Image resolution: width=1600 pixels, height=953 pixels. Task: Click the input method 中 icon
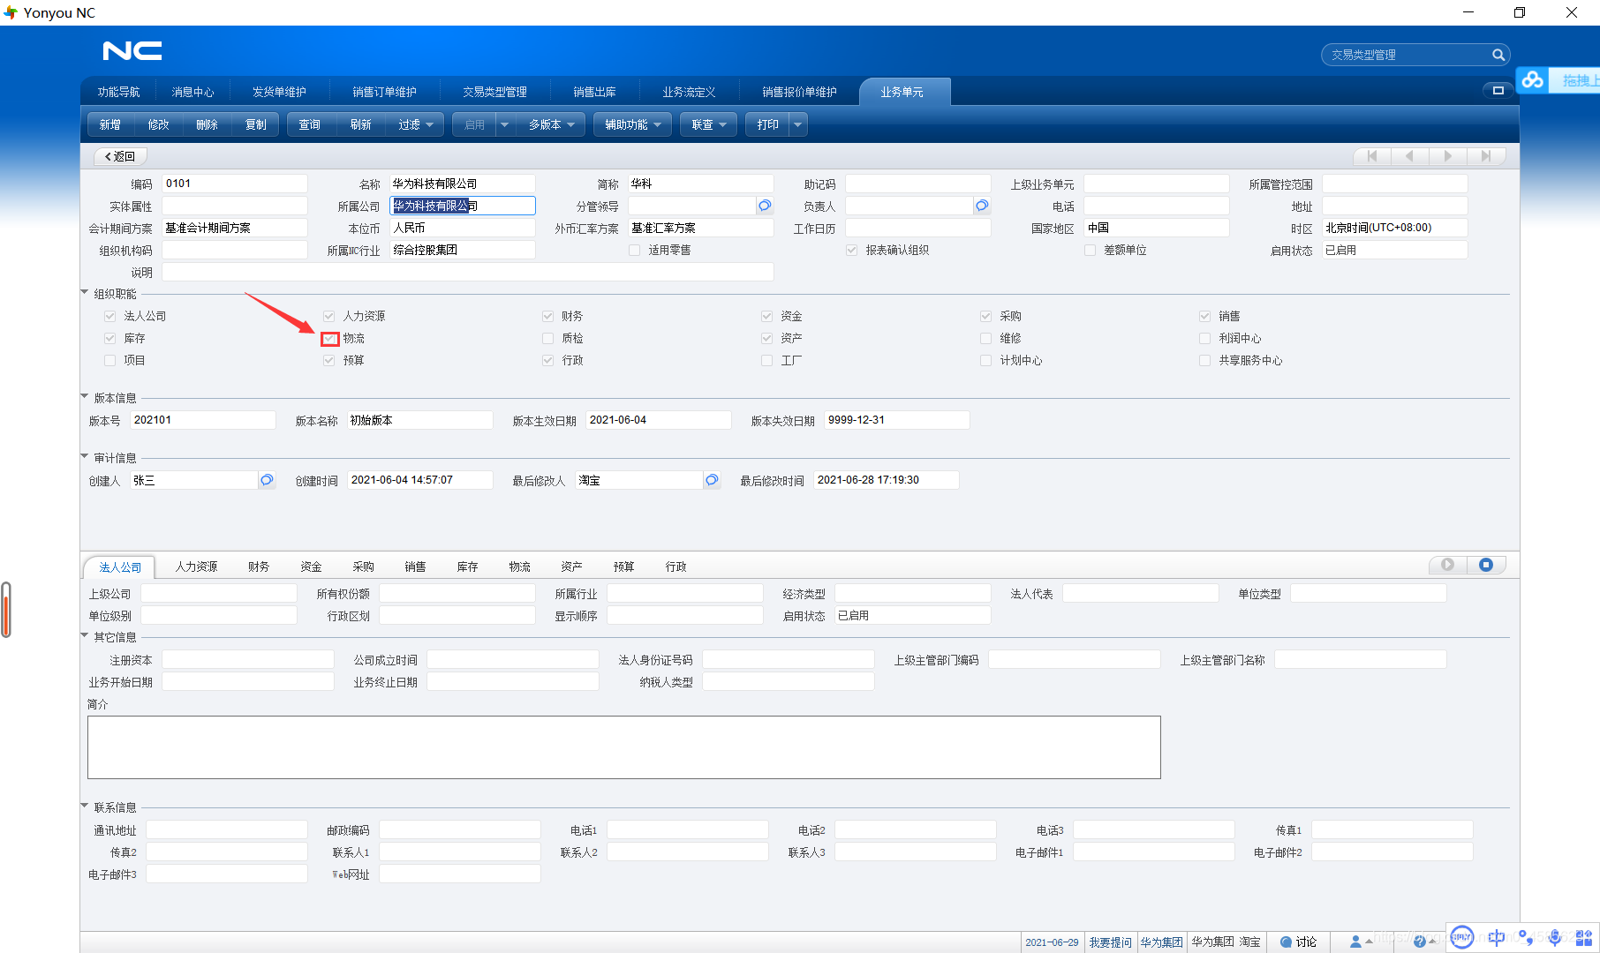1496,937
